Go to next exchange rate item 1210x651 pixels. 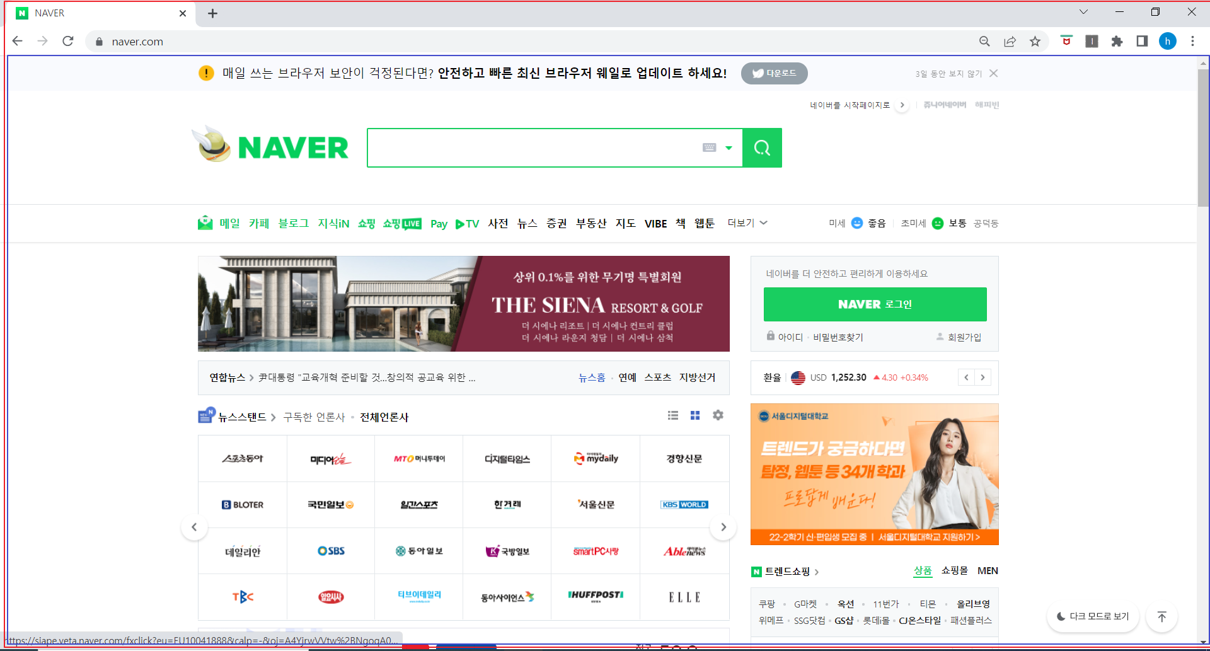click(x=982, y=377)
